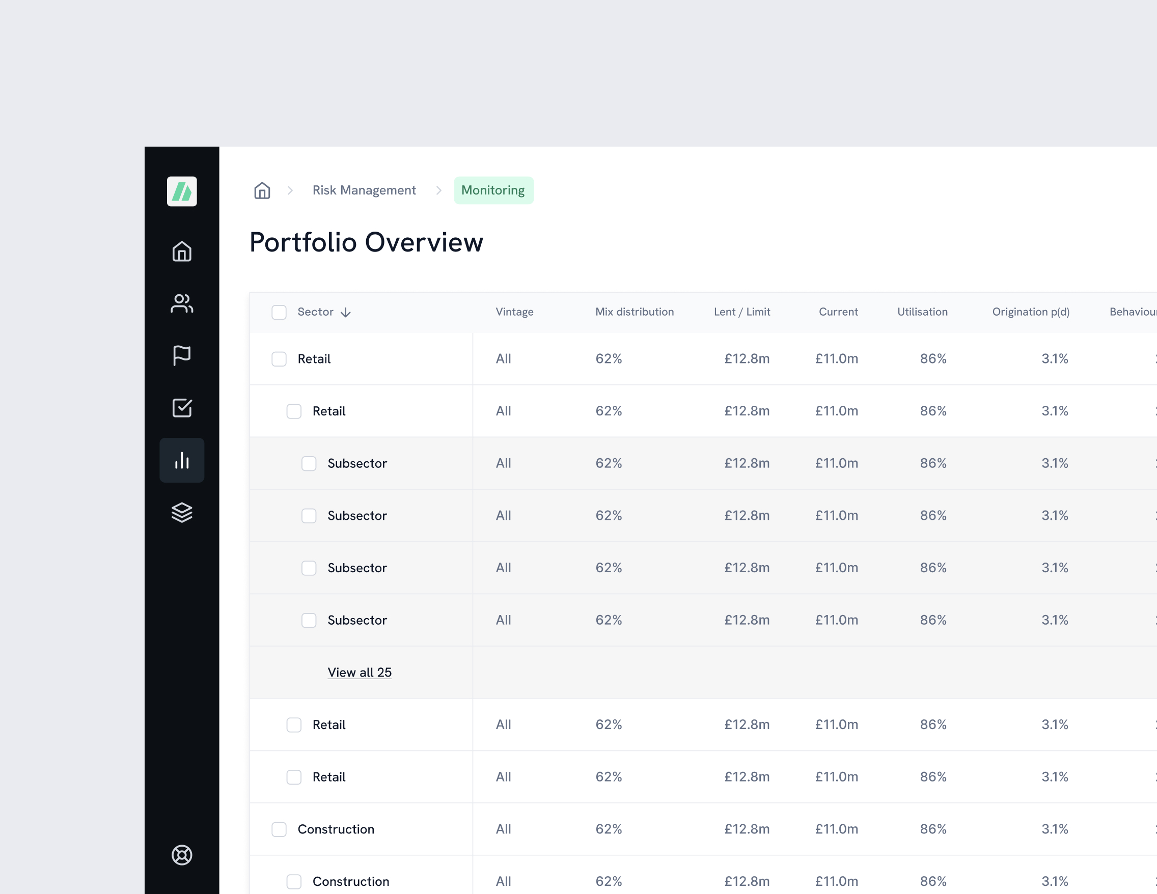Viewport: 1157px width, 894px height.
Task: Check the first Retail sector row checkbox
Action: click(x=279, y=358)
